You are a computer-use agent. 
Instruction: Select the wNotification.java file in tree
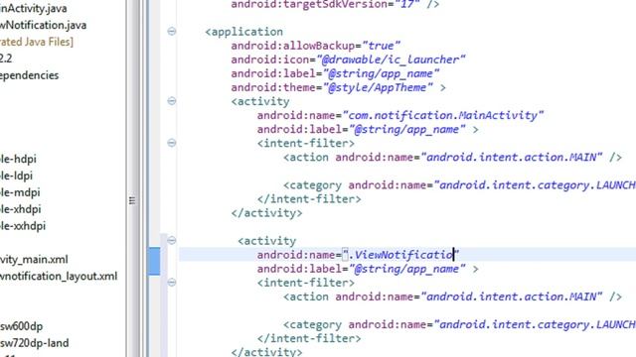pos(43,25)
